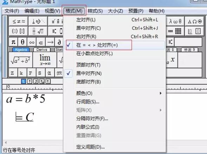Viewport: 207px width, 154px height.
Task: Choose Reset Nudge (G) menu item
Action: point(115,135)
